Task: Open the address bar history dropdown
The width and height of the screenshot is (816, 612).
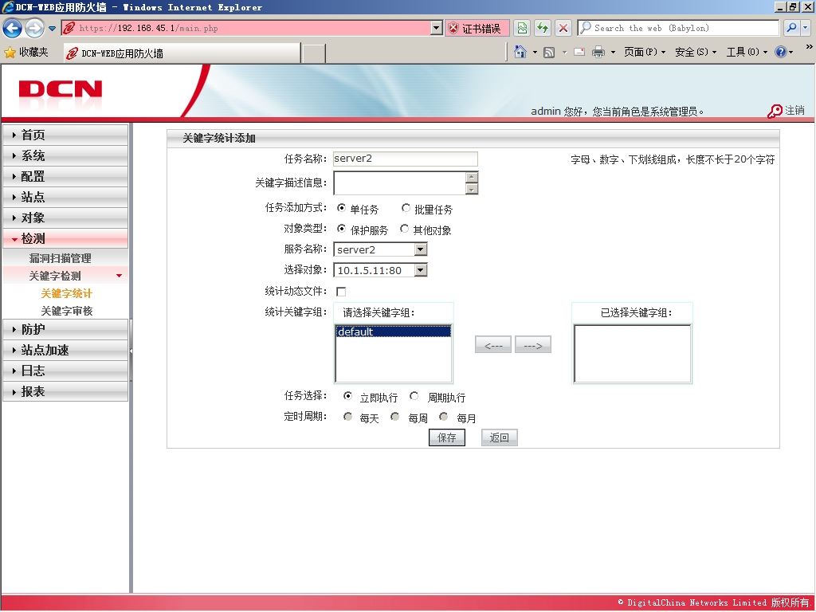Action: [x=437, y=28]
